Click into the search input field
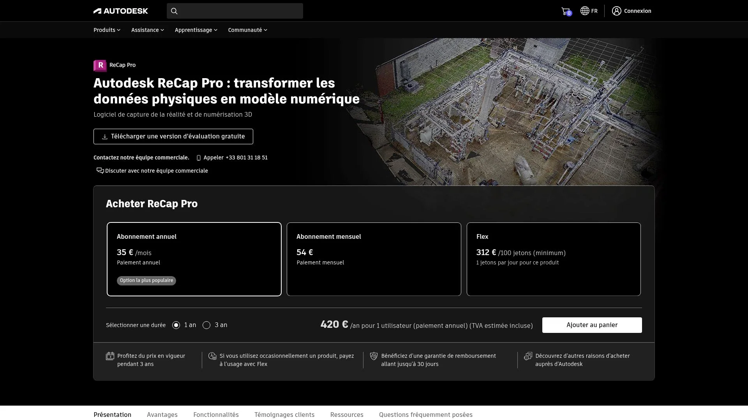The image size is (748, 420). click(x=240, y=11)
